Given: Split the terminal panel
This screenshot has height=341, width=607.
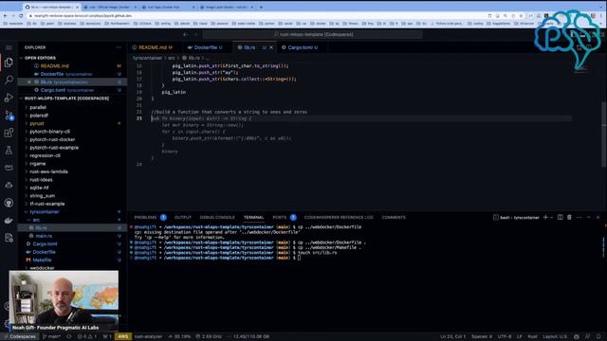Looking at the screenshot, I should pyautogui.click(x=561, y=217).
